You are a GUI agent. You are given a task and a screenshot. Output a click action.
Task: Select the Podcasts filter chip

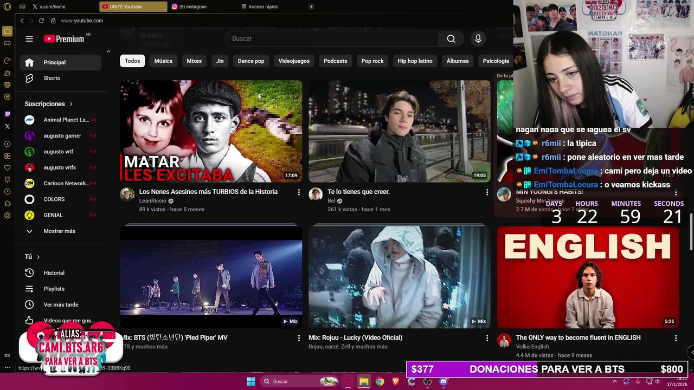pos(336,61)
